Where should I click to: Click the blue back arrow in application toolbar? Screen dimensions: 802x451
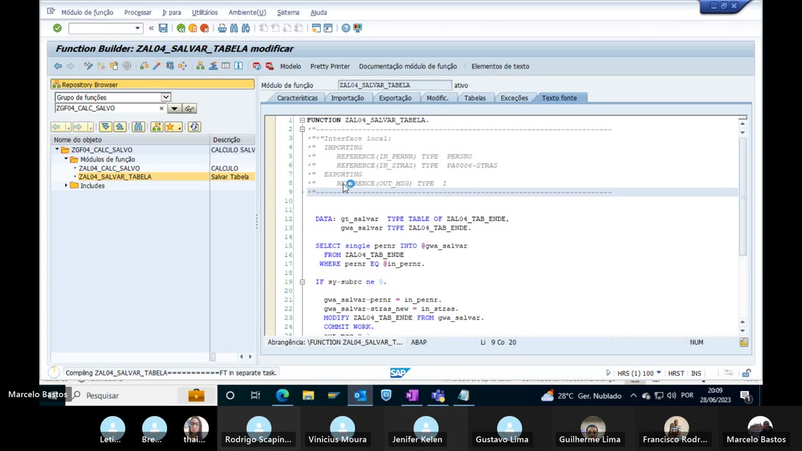[58, 66]
